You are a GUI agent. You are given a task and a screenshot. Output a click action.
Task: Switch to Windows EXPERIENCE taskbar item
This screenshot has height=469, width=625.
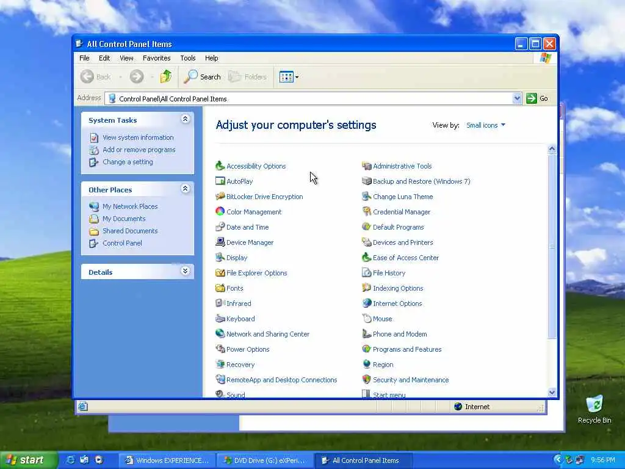167,460
